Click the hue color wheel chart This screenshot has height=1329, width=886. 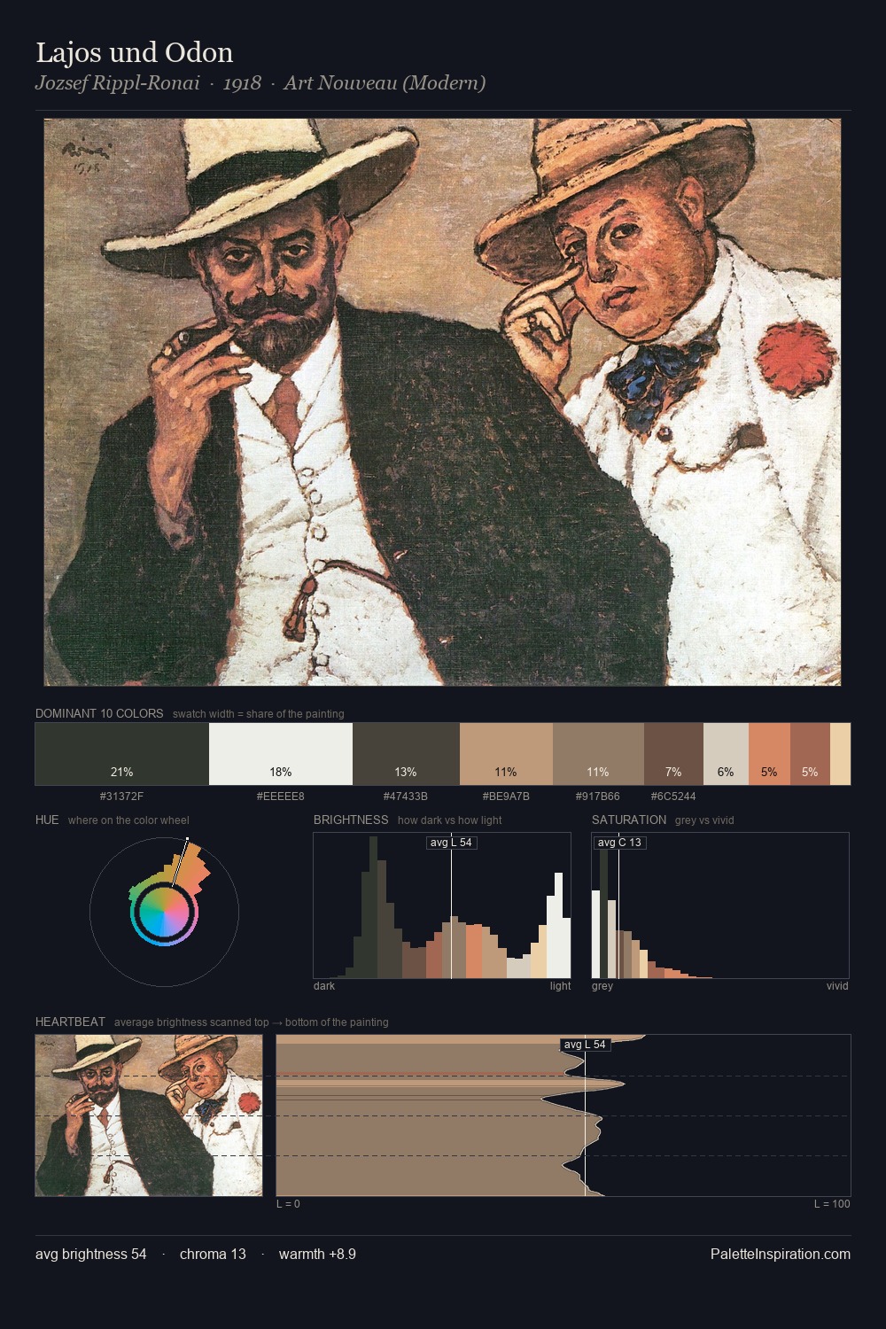164,912
